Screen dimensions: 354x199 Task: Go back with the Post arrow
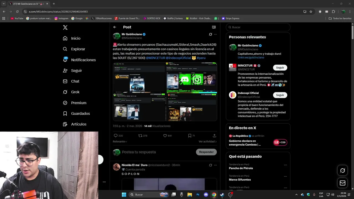point(115,27)
